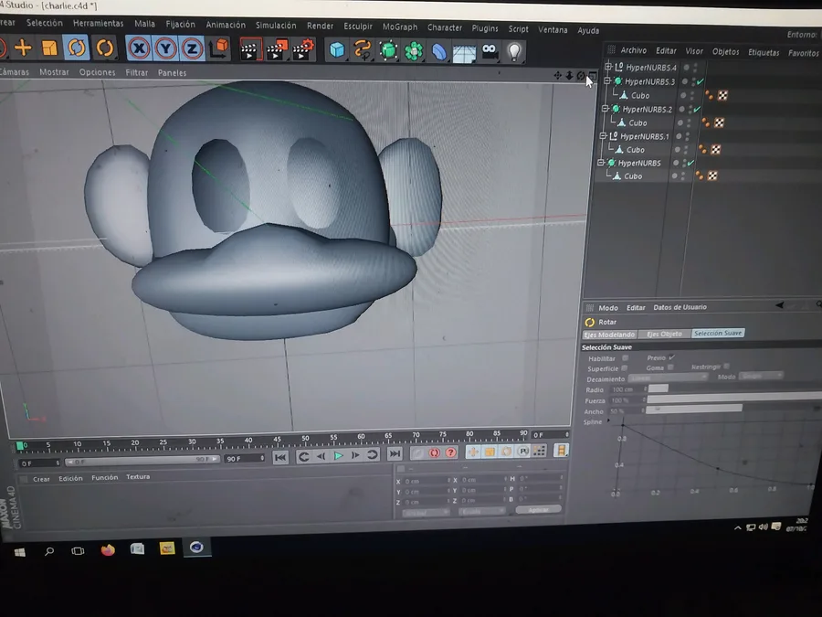Open the Selección menu
Image resolution: width=822 pixels, height=617 pixels.
[x=45, y=23]
